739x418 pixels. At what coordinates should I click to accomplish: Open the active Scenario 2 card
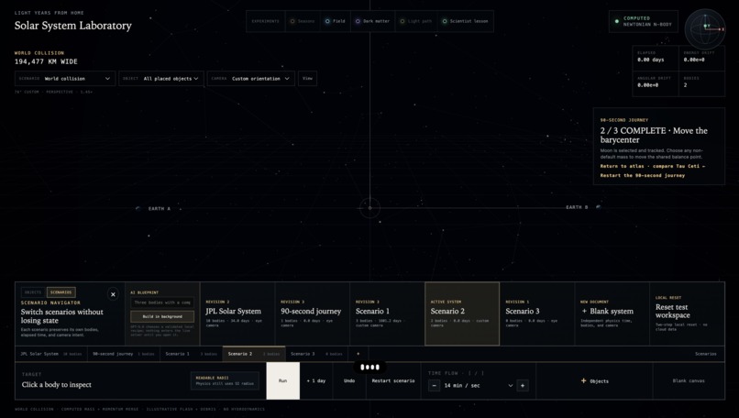462,313
